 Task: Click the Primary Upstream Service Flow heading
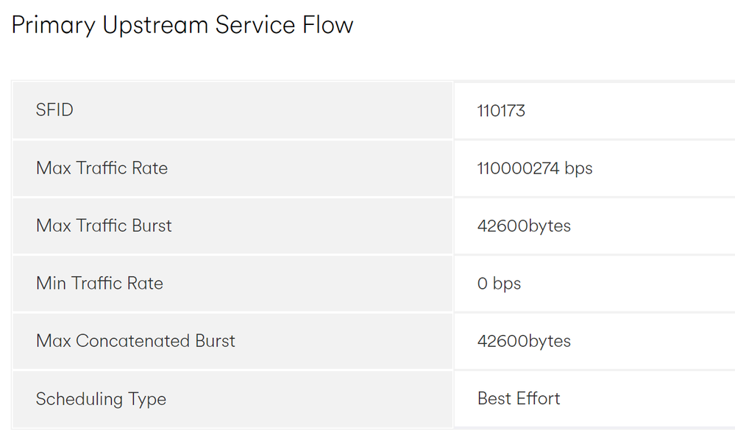182,25
